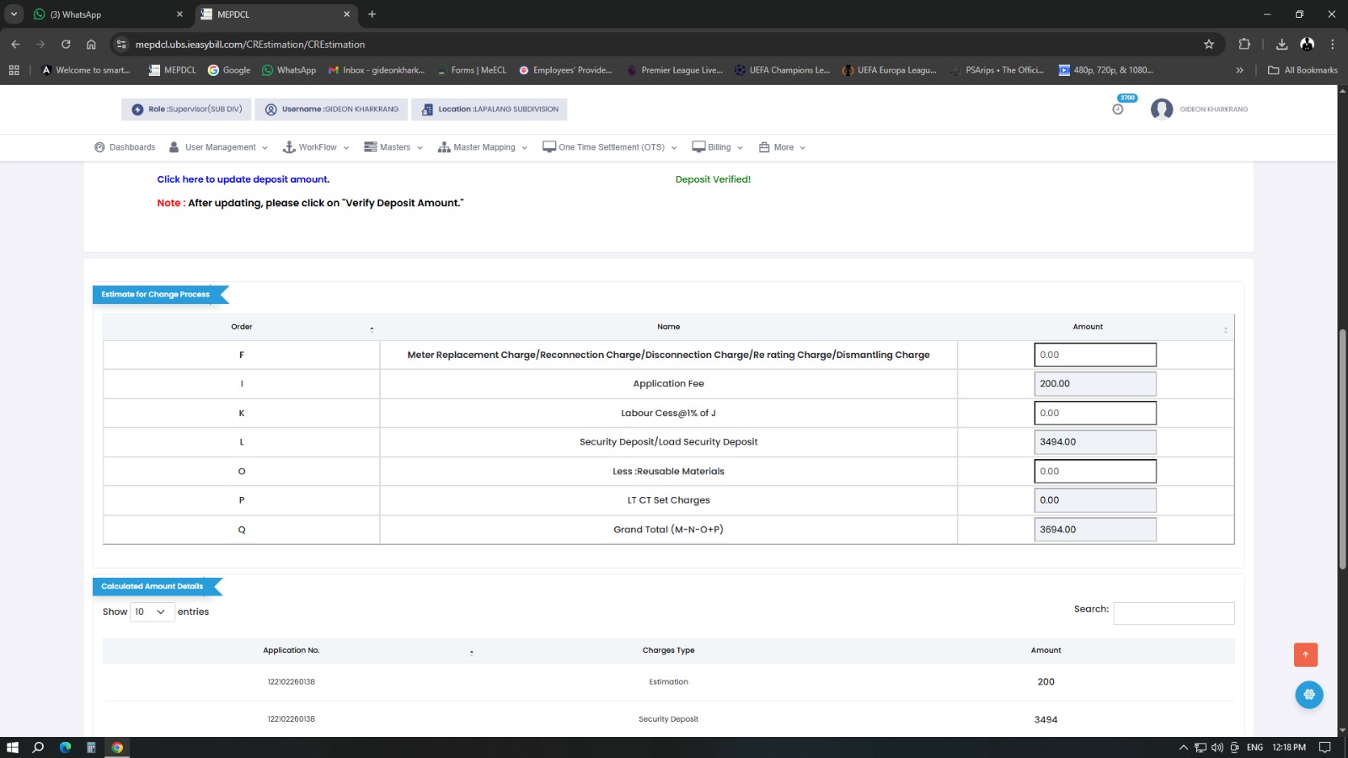1348x758 pixels.
Task: Click the notification clock icon with 2700 badge
Action: [1118, 109]
